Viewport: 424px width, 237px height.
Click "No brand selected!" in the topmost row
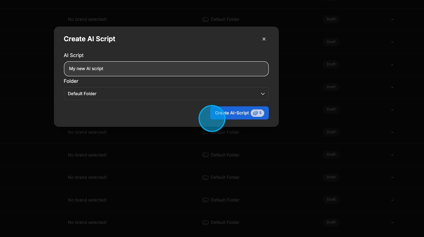click(x=87, y=19)
